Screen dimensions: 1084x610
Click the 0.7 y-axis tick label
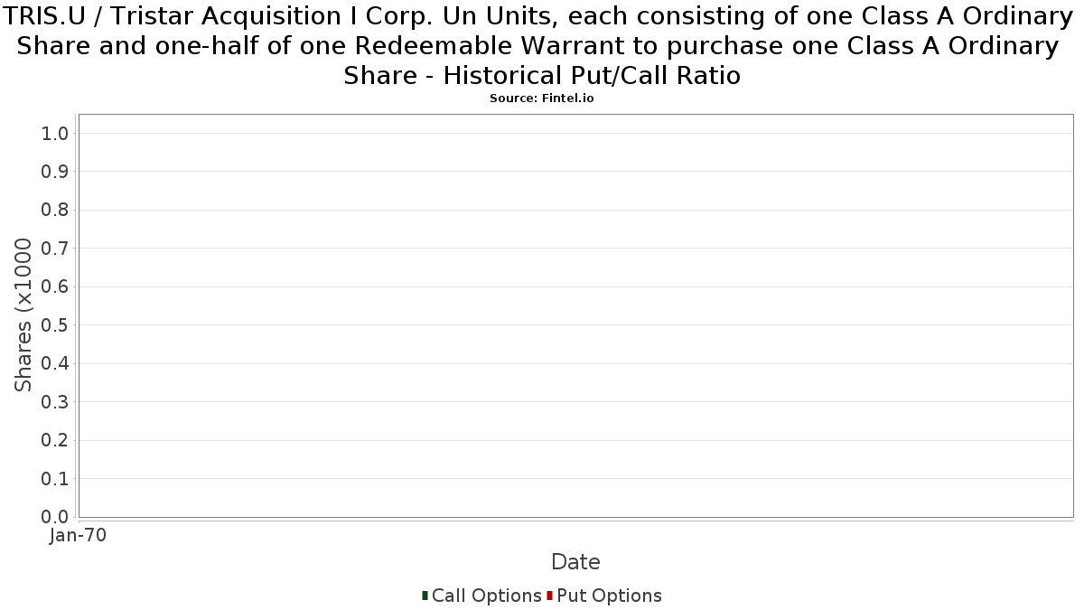point(55,249)
